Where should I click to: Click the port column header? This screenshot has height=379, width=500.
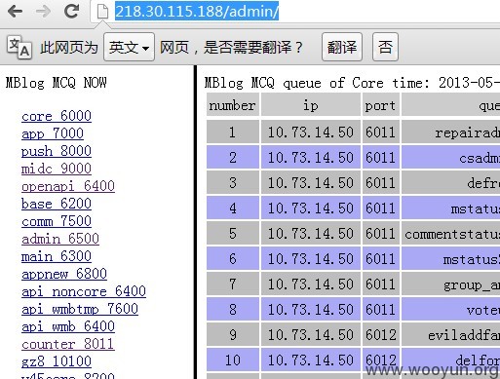[381, 104]
